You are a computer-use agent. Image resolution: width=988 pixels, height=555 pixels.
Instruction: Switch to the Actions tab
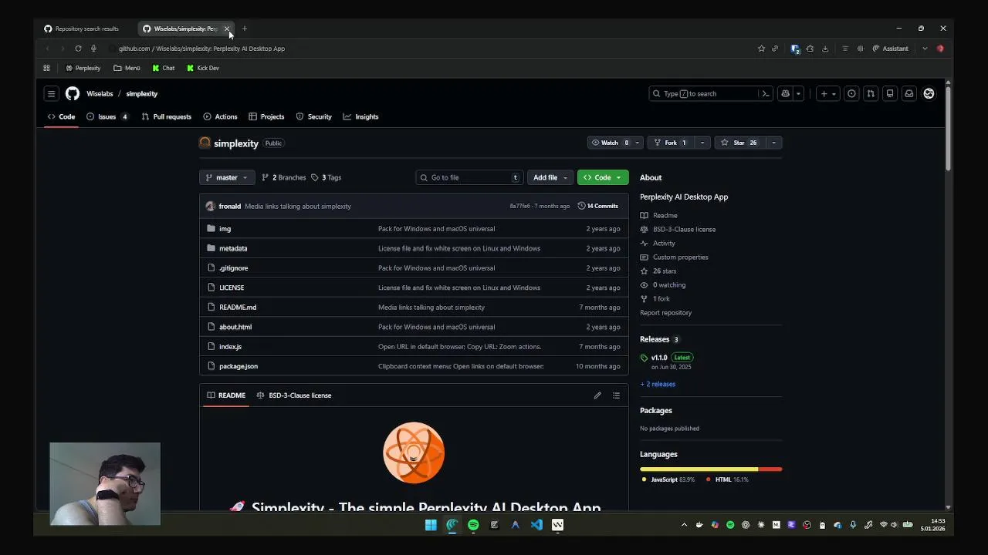pos(220,116)
